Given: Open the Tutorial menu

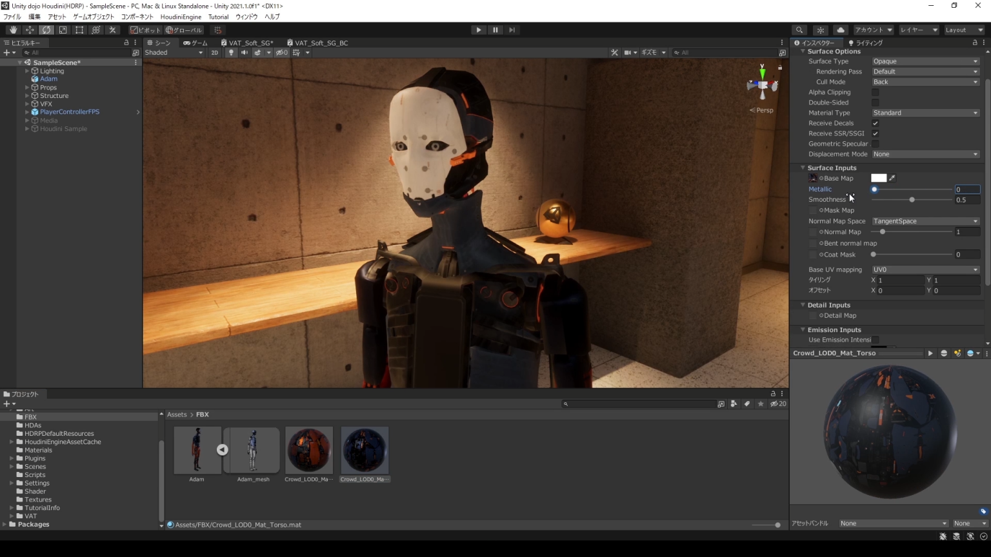Looking at the screenshot, I should pyautogui.click(x=219, y=17).
